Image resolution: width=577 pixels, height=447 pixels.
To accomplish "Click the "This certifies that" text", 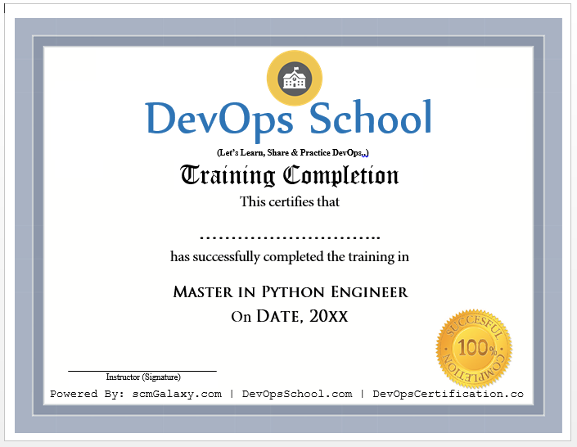I will 289,201.
